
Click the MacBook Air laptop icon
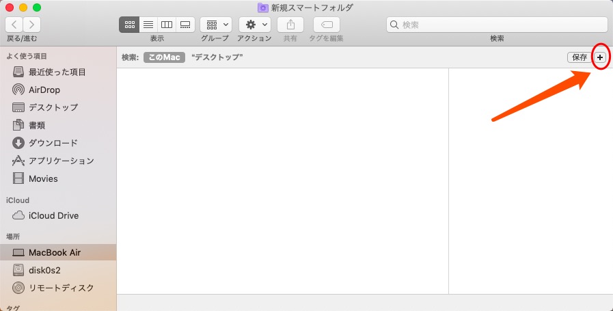pyautogui.click(x=18, y=253)
